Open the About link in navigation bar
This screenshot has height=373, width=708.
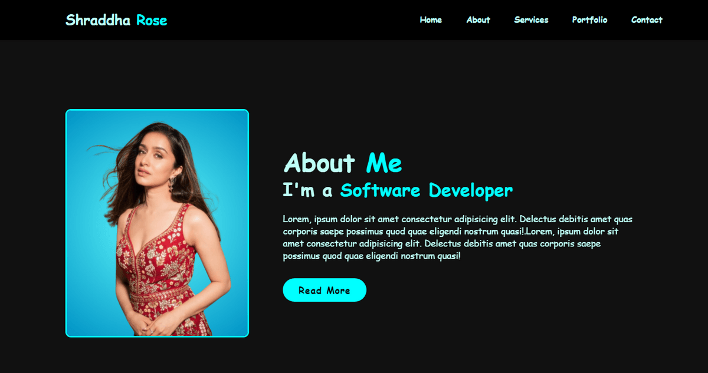click(478, 20)
